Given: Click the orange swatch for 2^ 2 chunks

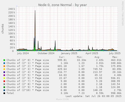Looking at the screenshot, I should click(4, 66).
